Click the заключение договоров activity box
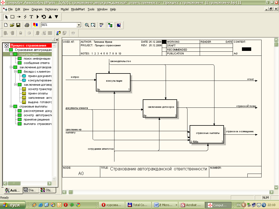This screenshot has height=209, width=279. [160, 108]
